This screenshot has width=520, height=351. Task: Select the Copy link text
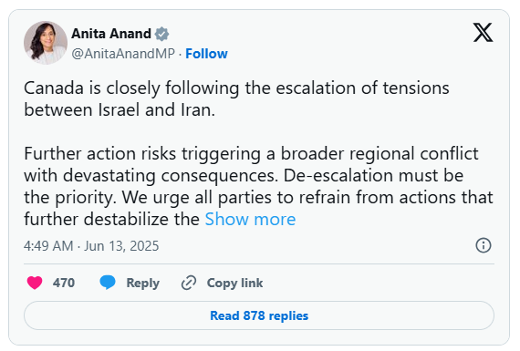point(234,283)
